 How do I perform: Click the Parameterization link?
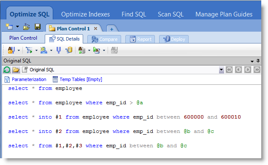click(x=29, y=79)
